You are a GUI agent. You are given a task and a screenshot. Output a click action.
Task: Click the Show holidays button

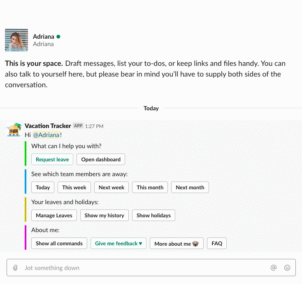click(153, 215)
